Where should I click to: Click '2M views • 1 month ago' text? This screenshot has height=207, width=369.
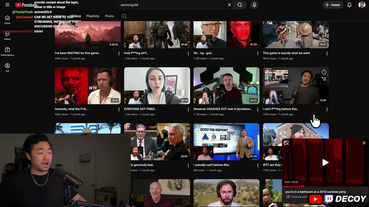[x=208, y=170]
